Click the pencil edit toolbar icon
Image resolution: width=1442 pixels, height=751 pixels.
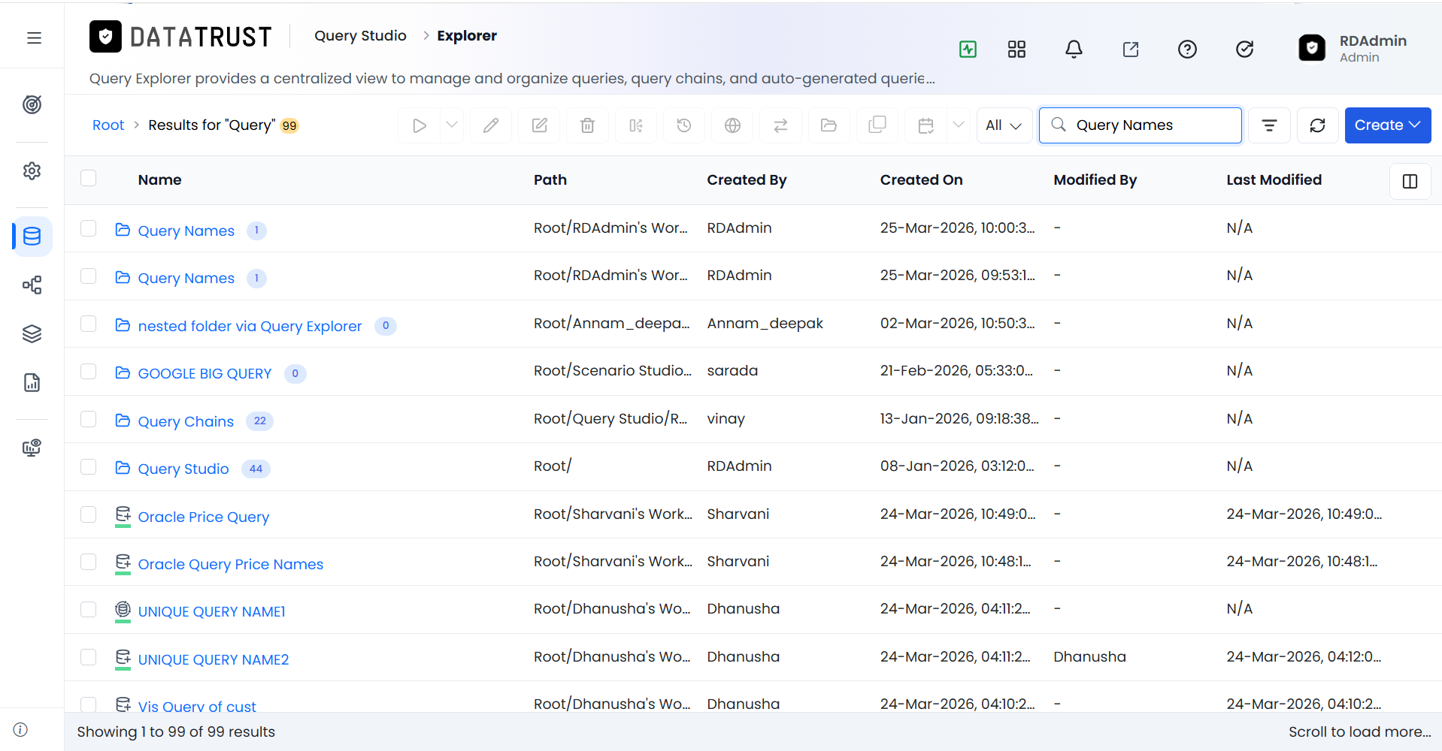coord(491,125)
